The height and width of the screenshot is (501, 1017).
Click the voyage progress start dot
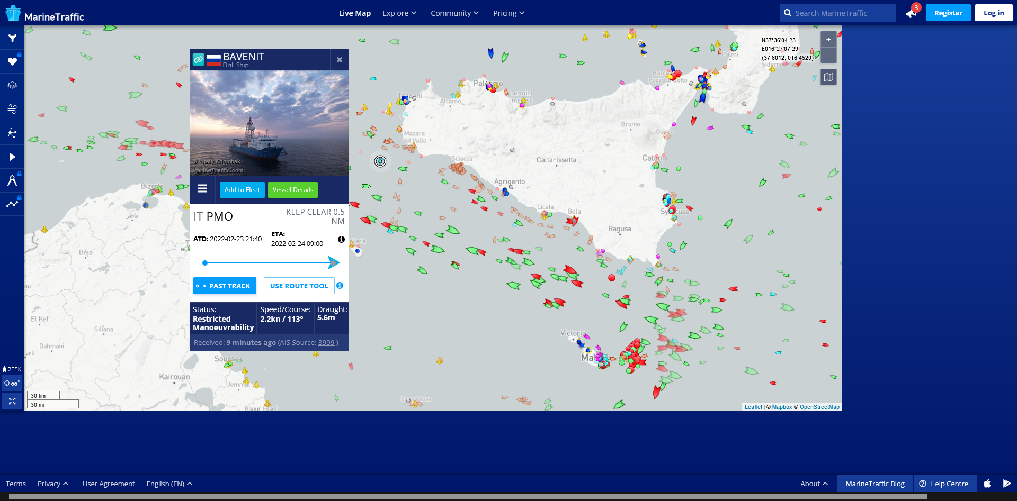(x=205, y=262)
